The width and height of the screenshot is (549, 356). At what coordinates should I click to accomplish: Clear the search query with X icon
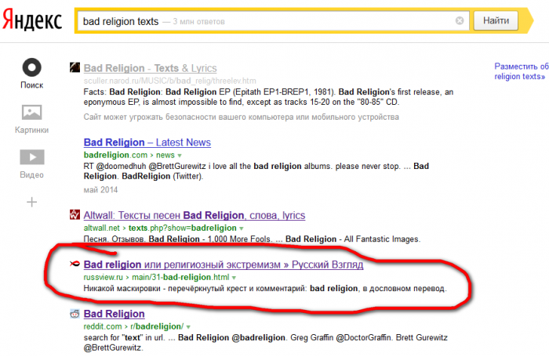point(460,20)
